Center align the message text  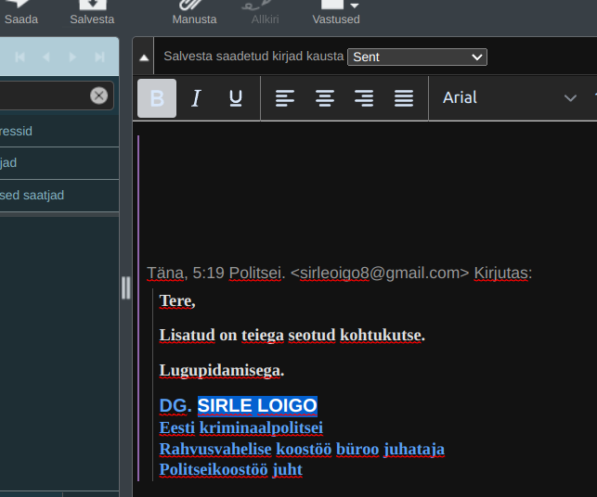point(324,98)
